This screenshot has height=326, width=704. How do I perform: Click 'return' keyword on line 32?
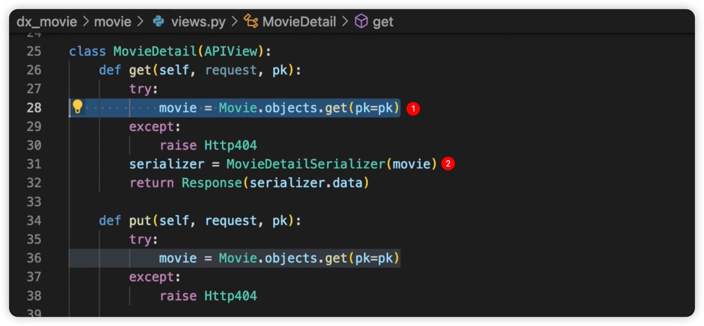point(152,183)
